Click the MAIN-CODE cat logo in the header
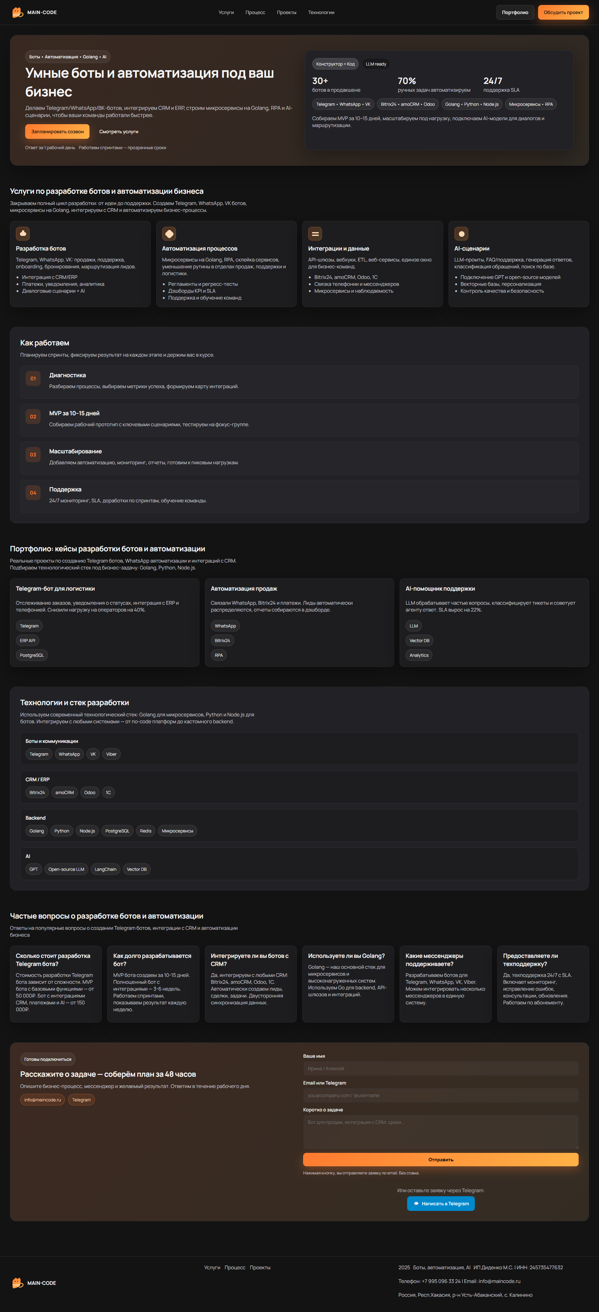 pyautogui.click(x=16, y=12)
